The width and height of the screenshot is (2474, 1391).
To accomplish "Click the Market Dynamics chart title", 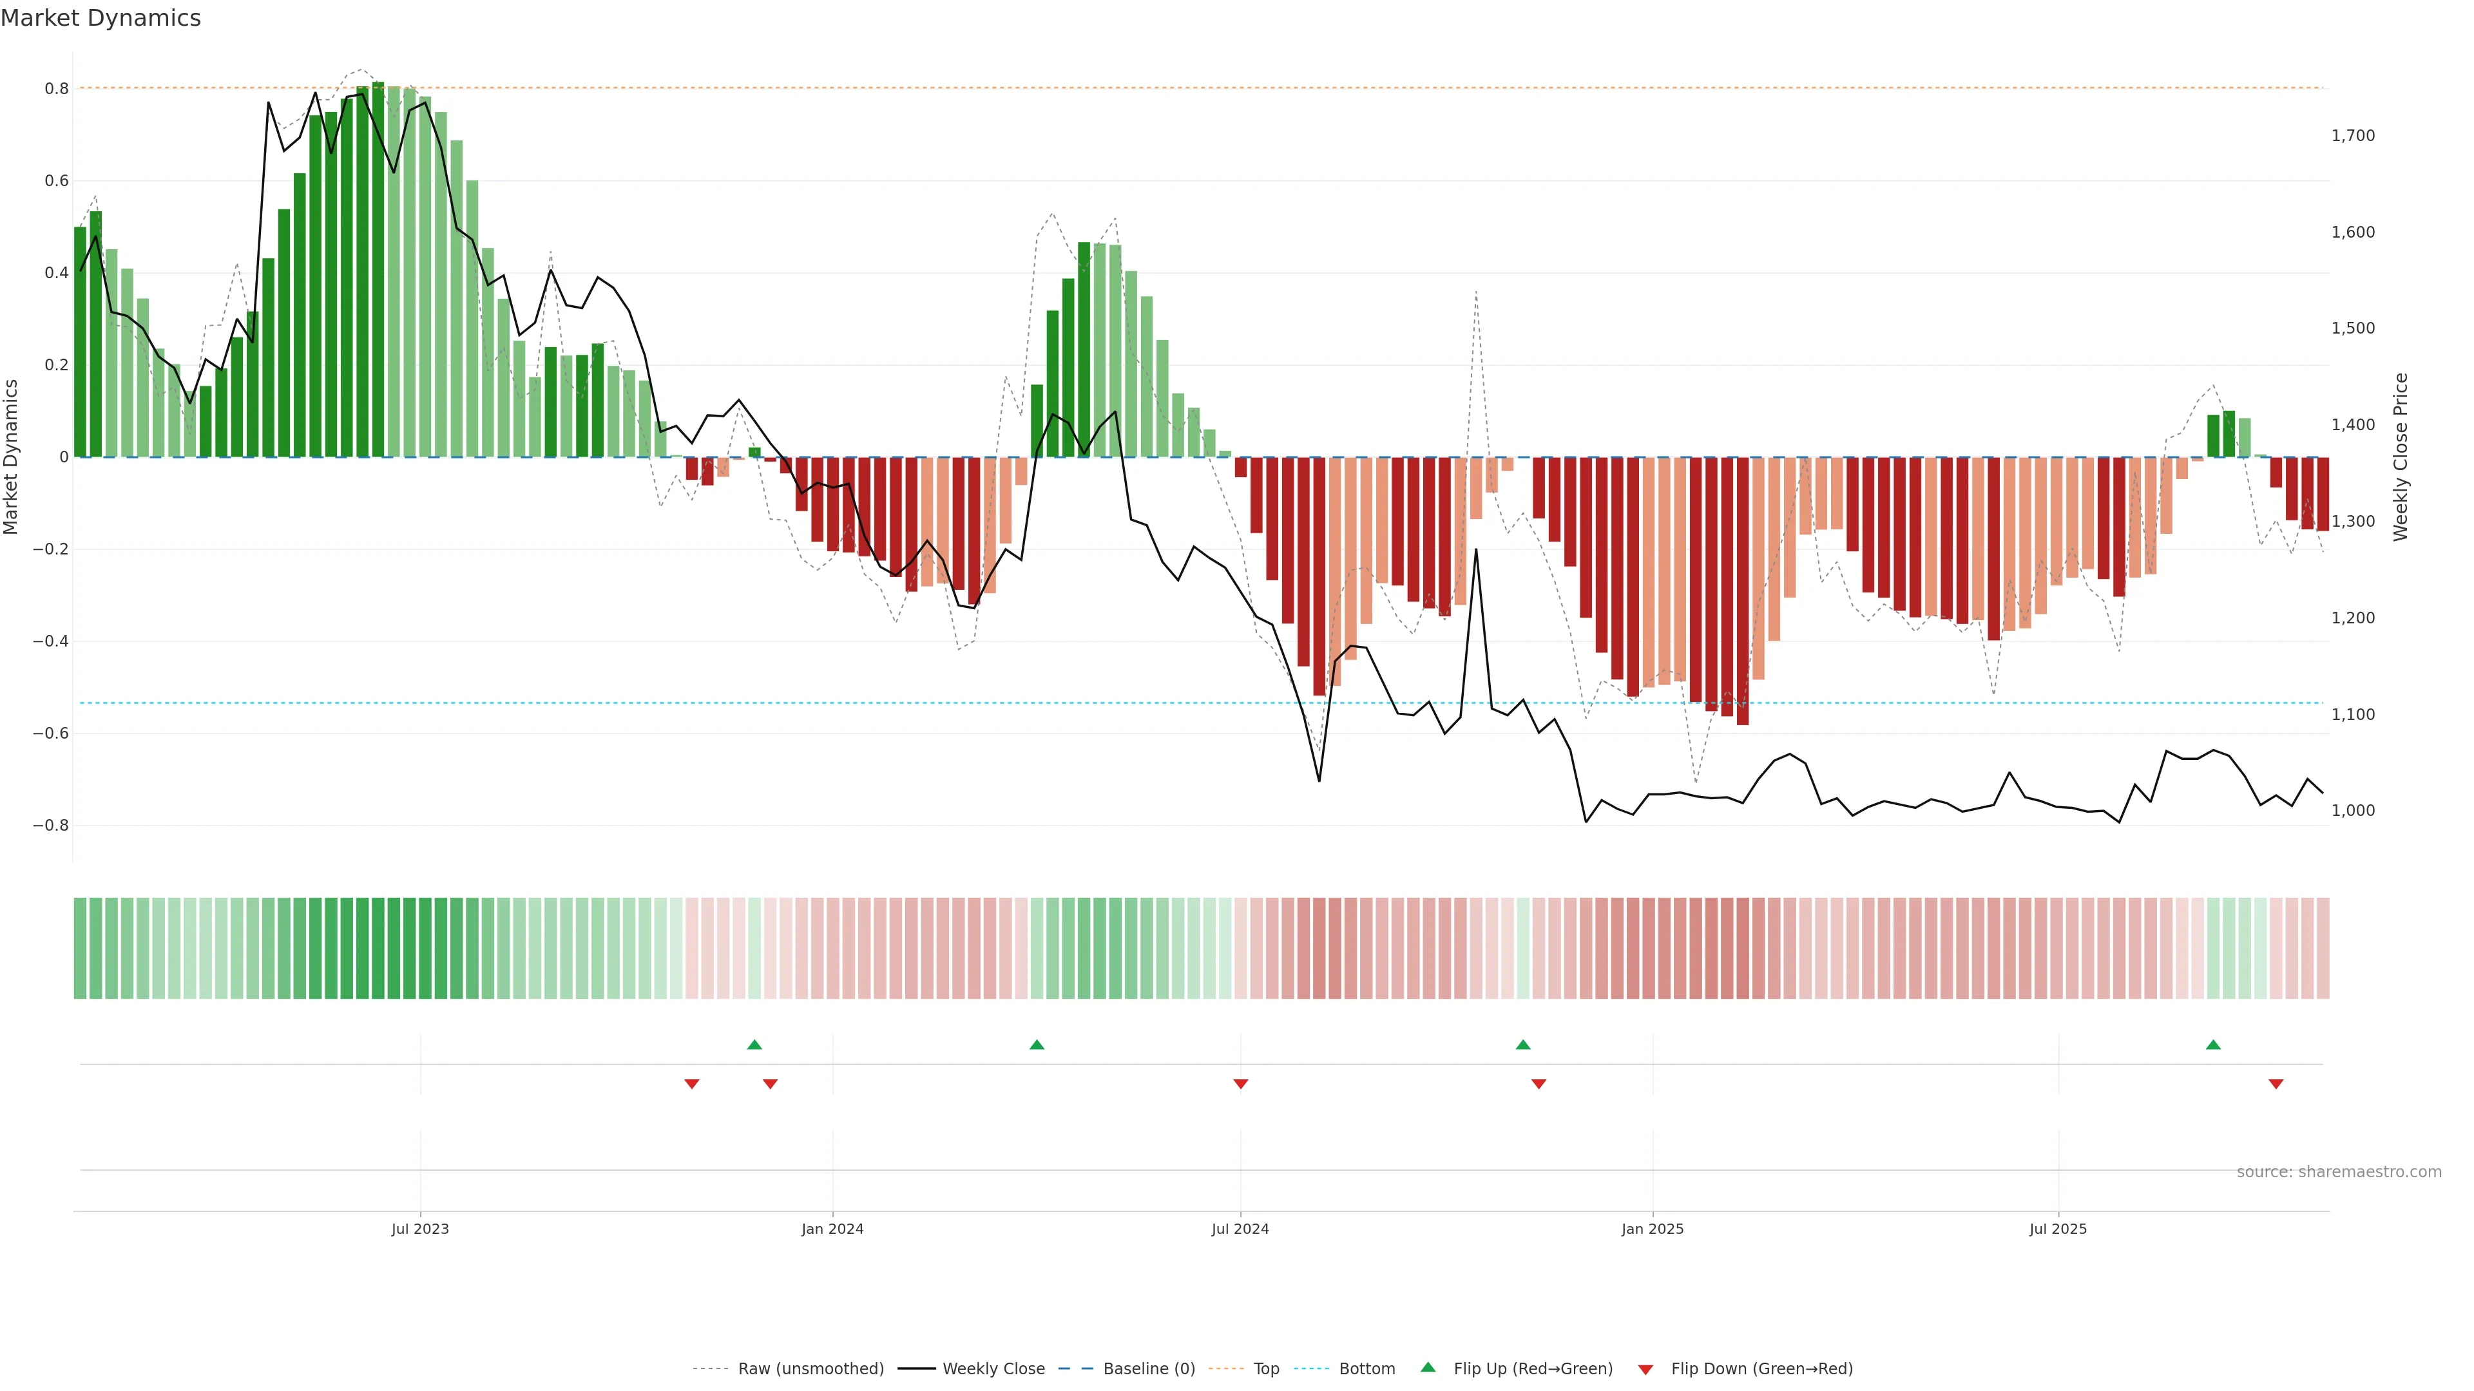I will (101, 18).
